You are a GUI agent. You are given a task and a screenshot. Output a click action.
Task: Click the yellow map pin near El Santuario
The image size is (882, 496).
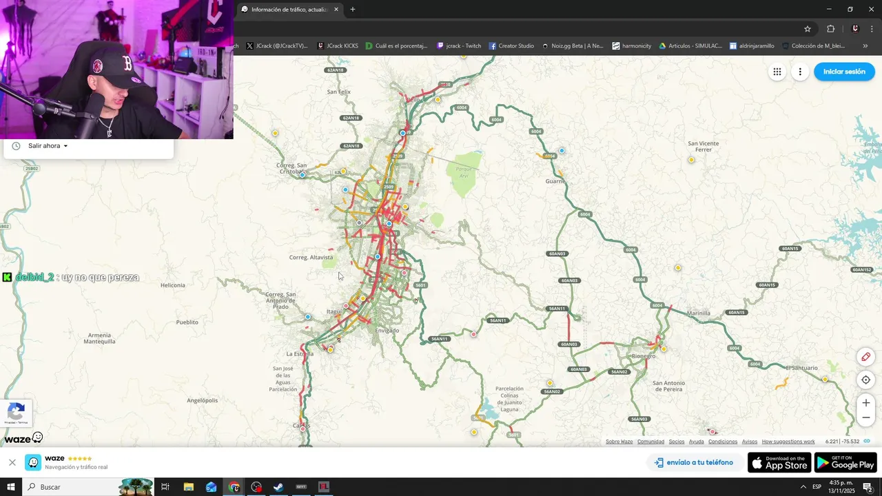(x=825, y=380)
